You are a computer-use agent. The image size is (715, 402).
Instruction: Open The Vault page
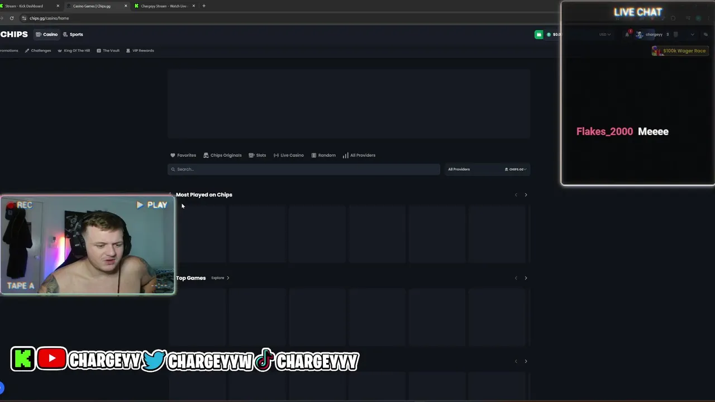[108, 51]
